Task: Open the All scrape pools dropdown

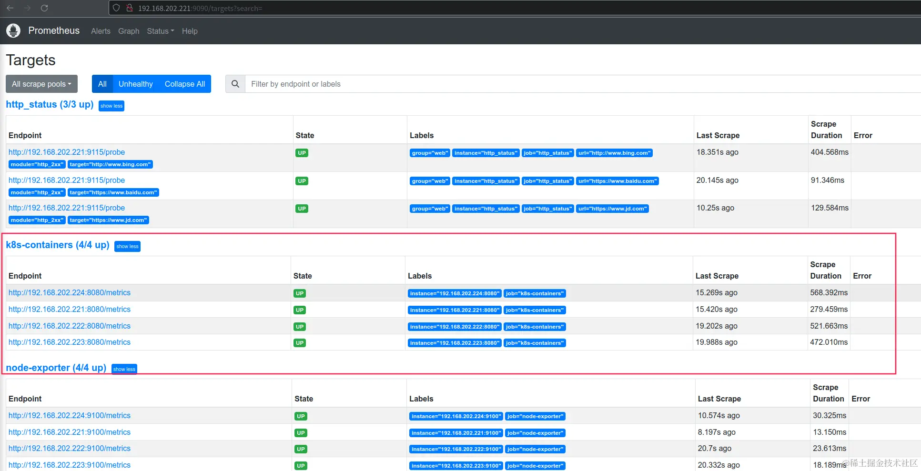Action: click(41, 84)
